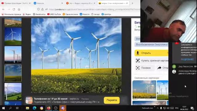The height and width of the screenshot is (111, 197).
Task: Select thumbnail of turbine over green valley
Action: (13, 91)
